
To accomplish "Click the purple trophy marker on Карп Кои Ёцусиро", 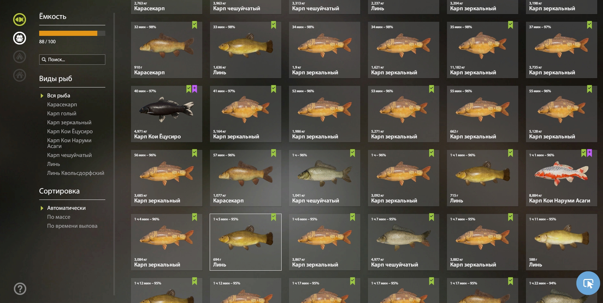I will tap(195, 89).
